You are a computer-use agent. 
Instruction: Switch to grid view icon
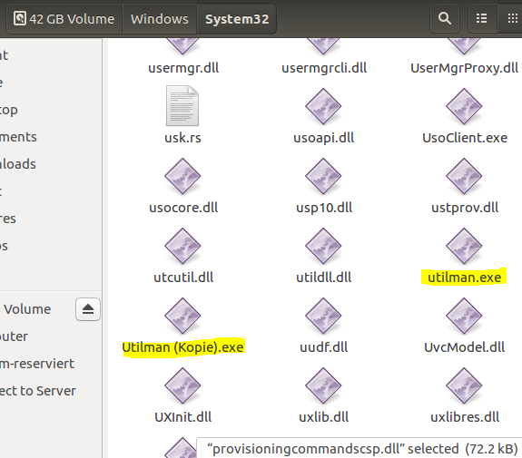point(512,18)
